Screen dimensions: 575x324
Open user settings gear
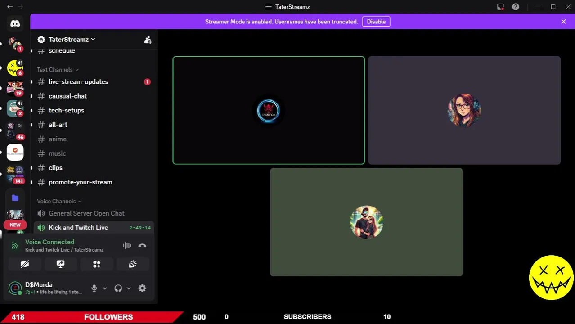click(x=142, y=288)
